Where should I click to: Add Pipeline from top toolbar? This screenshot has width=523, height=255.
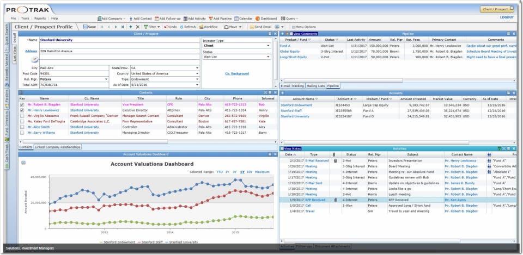[x=220, y=18]
